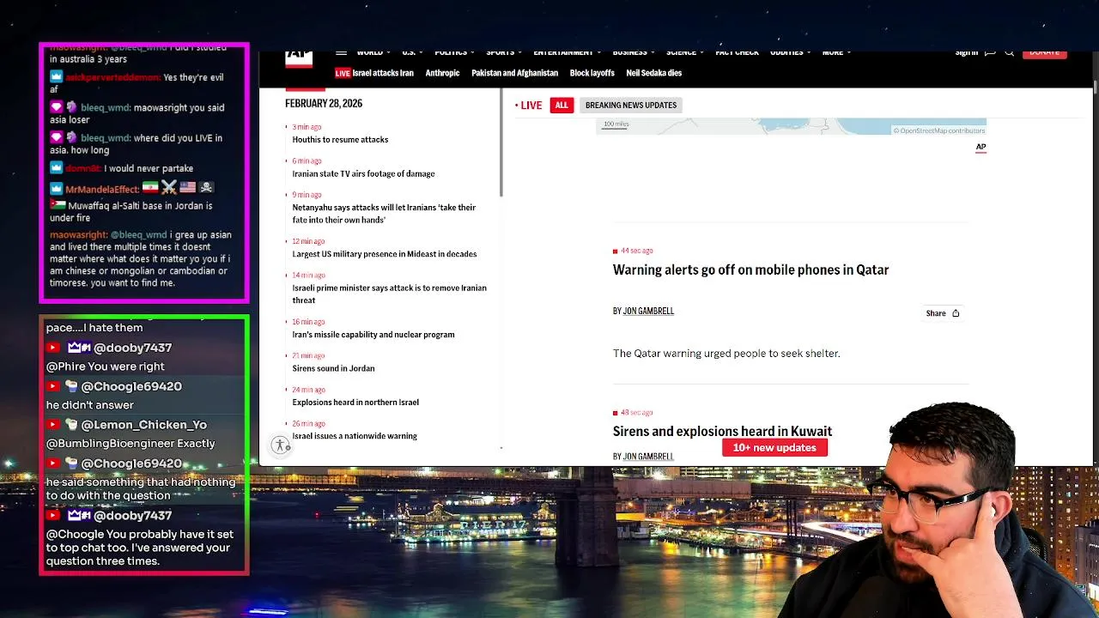The width and height of the screenshot is (1099, 618).
Task: Share the Qatar warning alerts article
Action: (943, 313)
